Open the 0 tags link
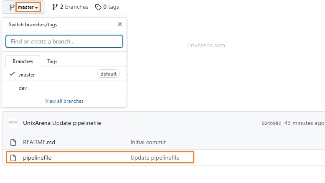The image size is (325, 183). pos(107,7)
